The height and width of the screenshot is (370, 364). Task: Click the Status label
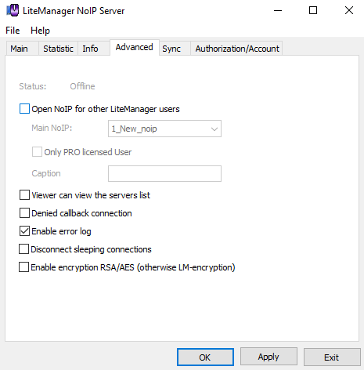[33, 86]
